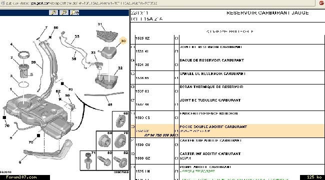The width and height of the screenshot is (325, 180).
Task: Open the part 60 detail thumbnail
Action: [120, 121]
